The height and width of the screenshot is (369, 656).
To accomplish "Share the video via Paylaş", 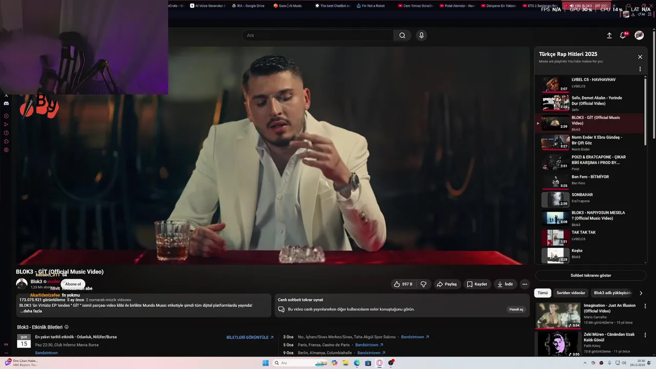I will [446, 284].
